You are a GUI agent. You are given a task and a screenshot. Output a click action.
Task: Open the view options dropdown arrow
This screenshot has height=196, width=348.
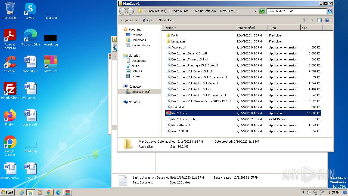point(312,20)
